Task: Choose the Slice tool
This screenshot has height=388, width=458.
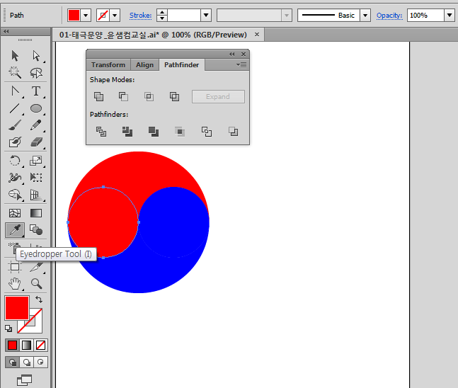Action: point(37,267)
